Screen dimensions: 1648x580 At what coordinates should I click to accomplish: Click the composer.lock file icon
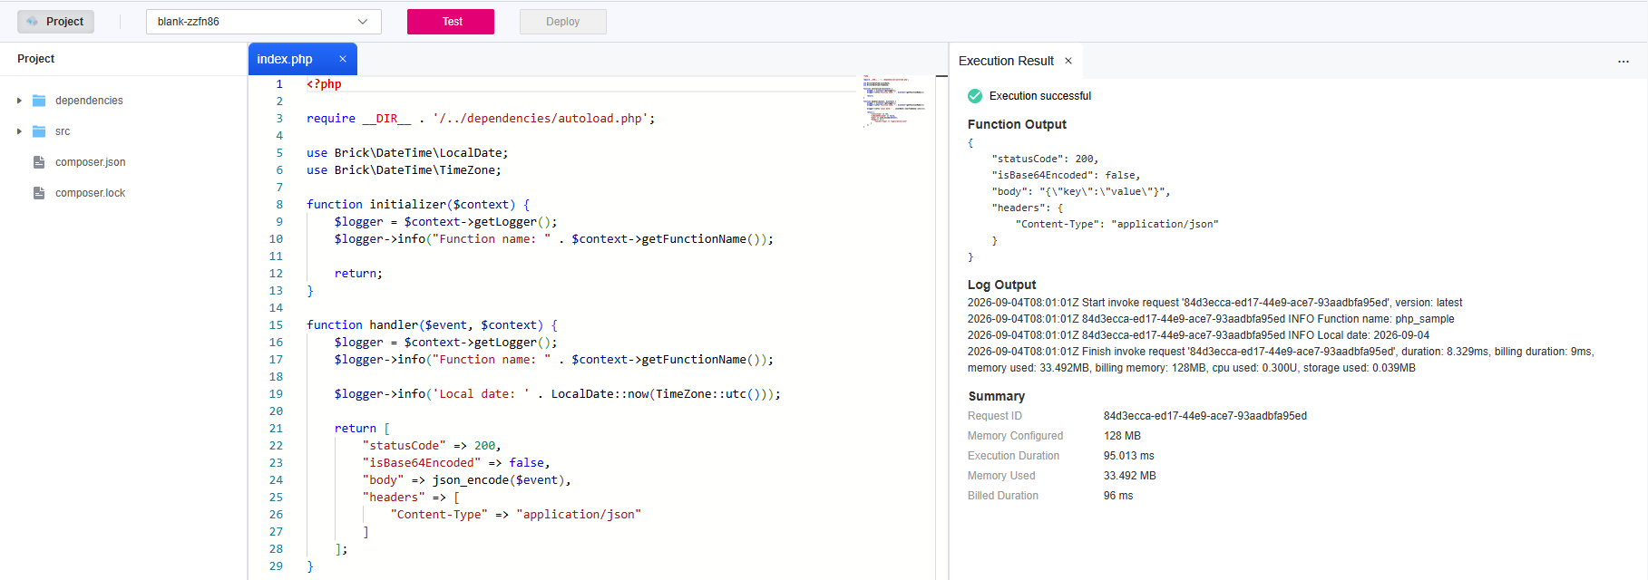point(39,193)
